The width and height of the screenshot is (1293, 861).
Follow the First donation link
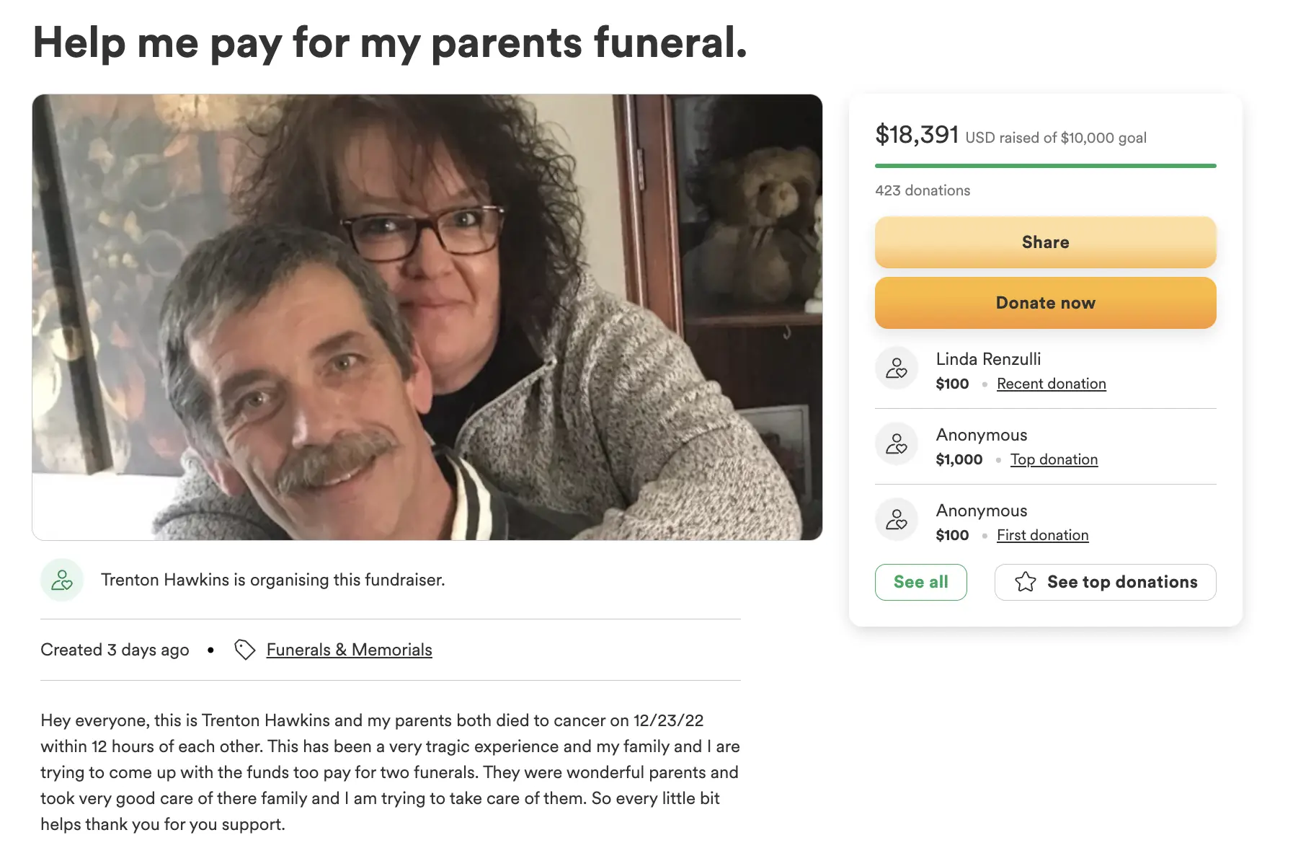coord(1042,535)
